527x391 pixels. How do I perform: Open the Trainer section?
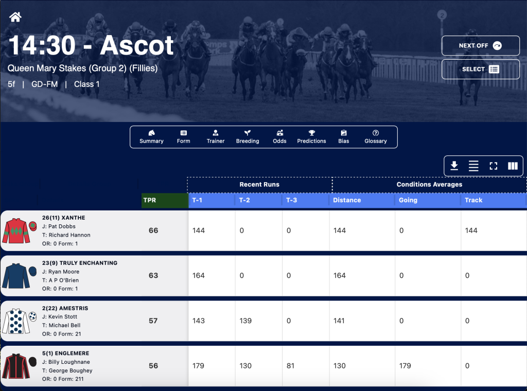(216, 137)
